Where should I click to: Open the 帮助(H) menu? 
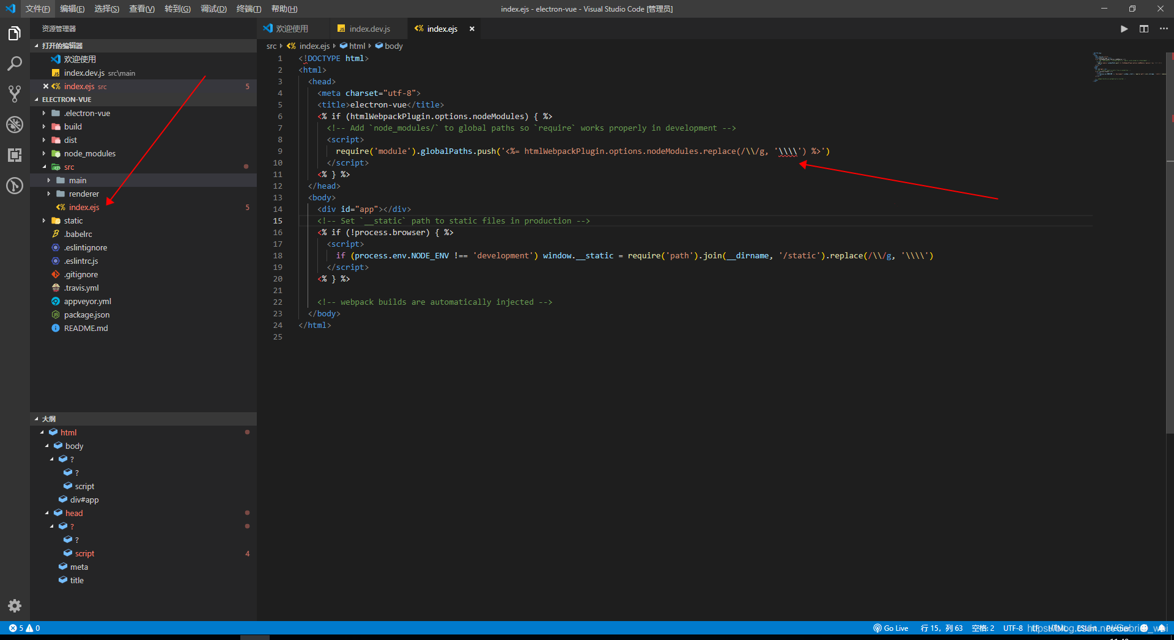pos(284,9)
